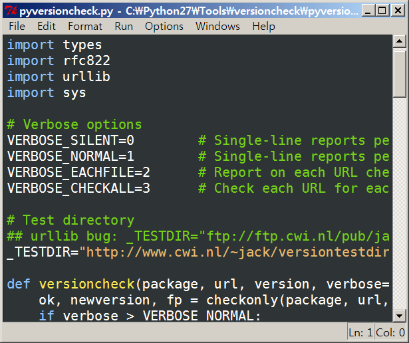Click the Tk feather icon in title bar
Image resolution: width=409 pixels, height=343 pixels.
[x=11, y=11]
